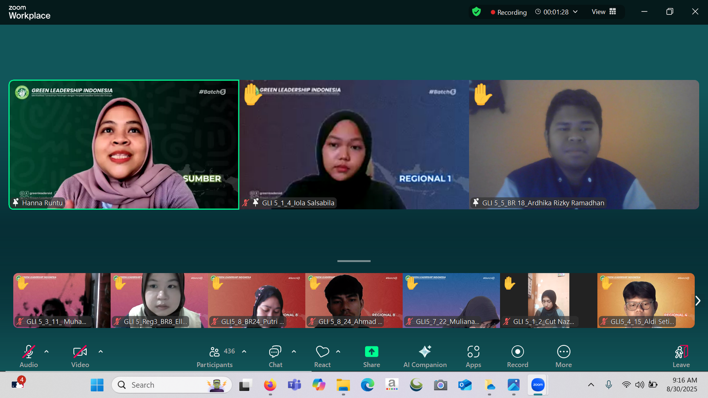
Task: Expand the audio settings arrow
Action: pyautogui.click(x=46, y=352)
